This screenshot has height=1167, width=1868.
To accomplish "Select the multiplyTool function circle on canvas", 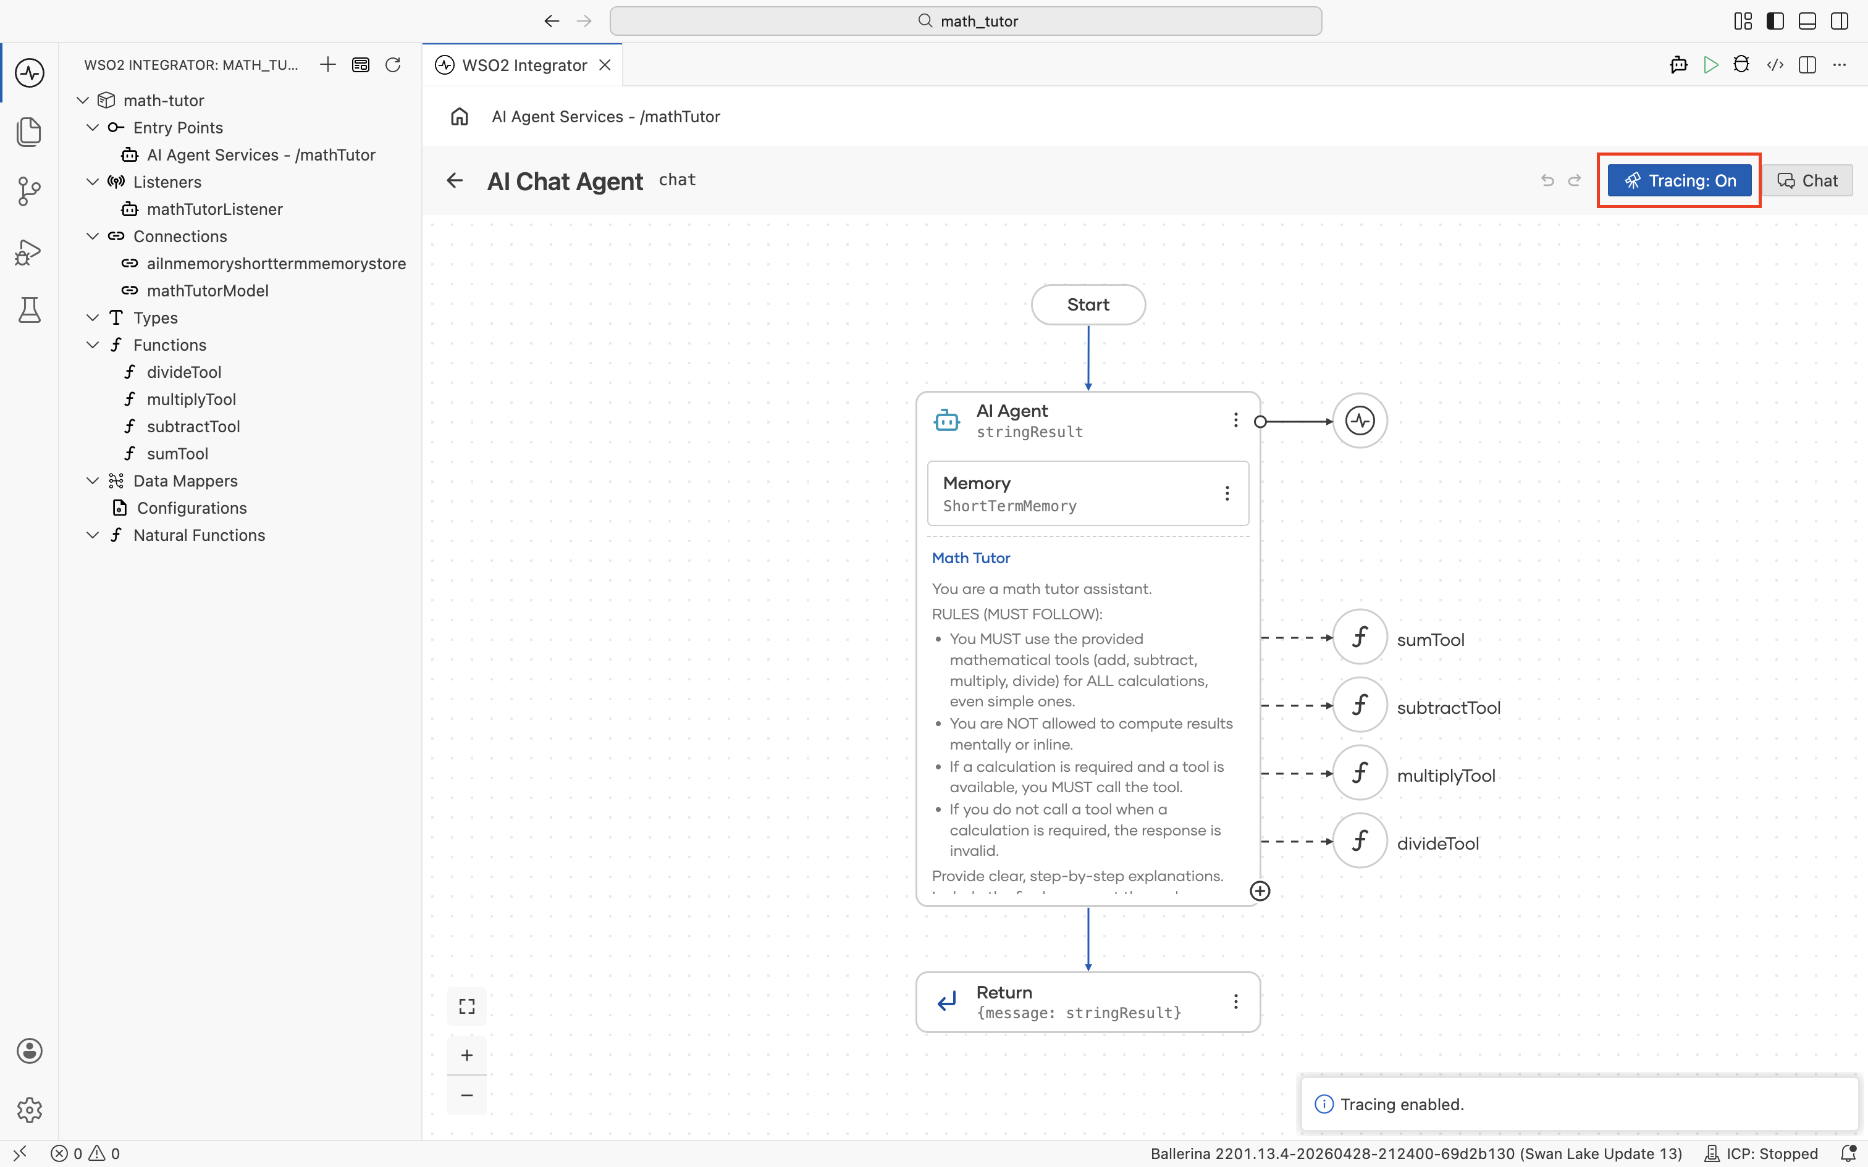I will point(1360,773).
